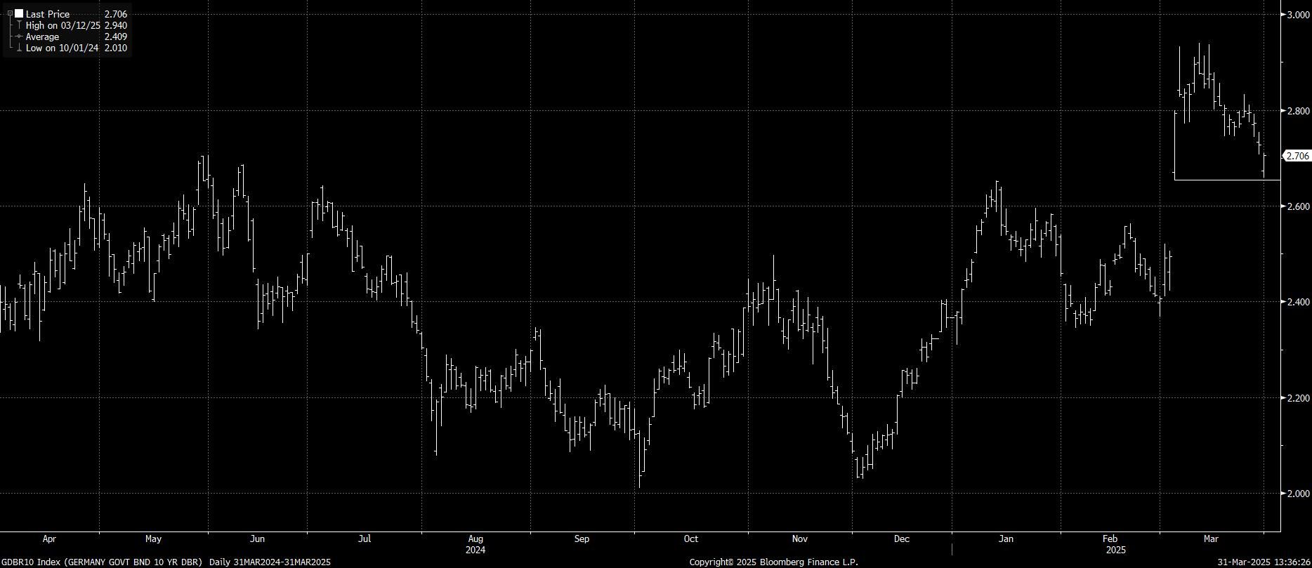Screen dimensions: 1312x568
Task: Click the High value 2.940 in legend
Action: point(116,25)
